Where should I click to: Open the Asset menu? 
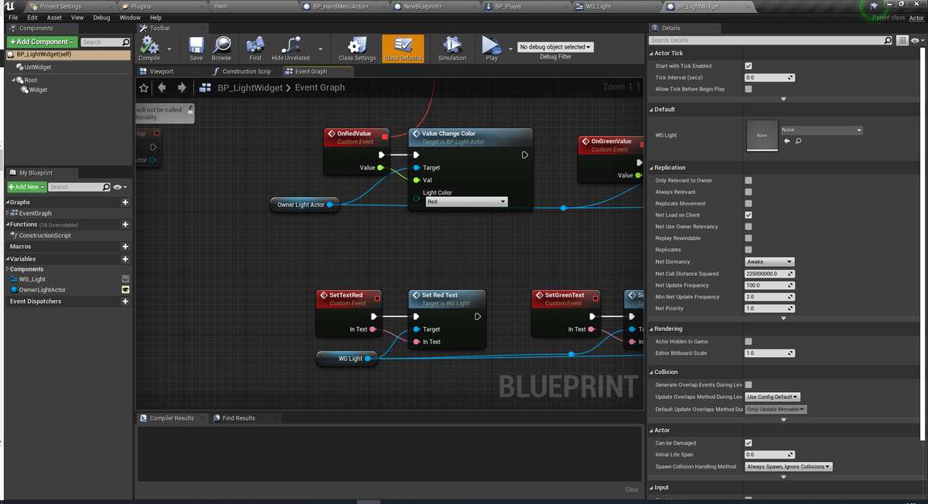tap(54, 17)
